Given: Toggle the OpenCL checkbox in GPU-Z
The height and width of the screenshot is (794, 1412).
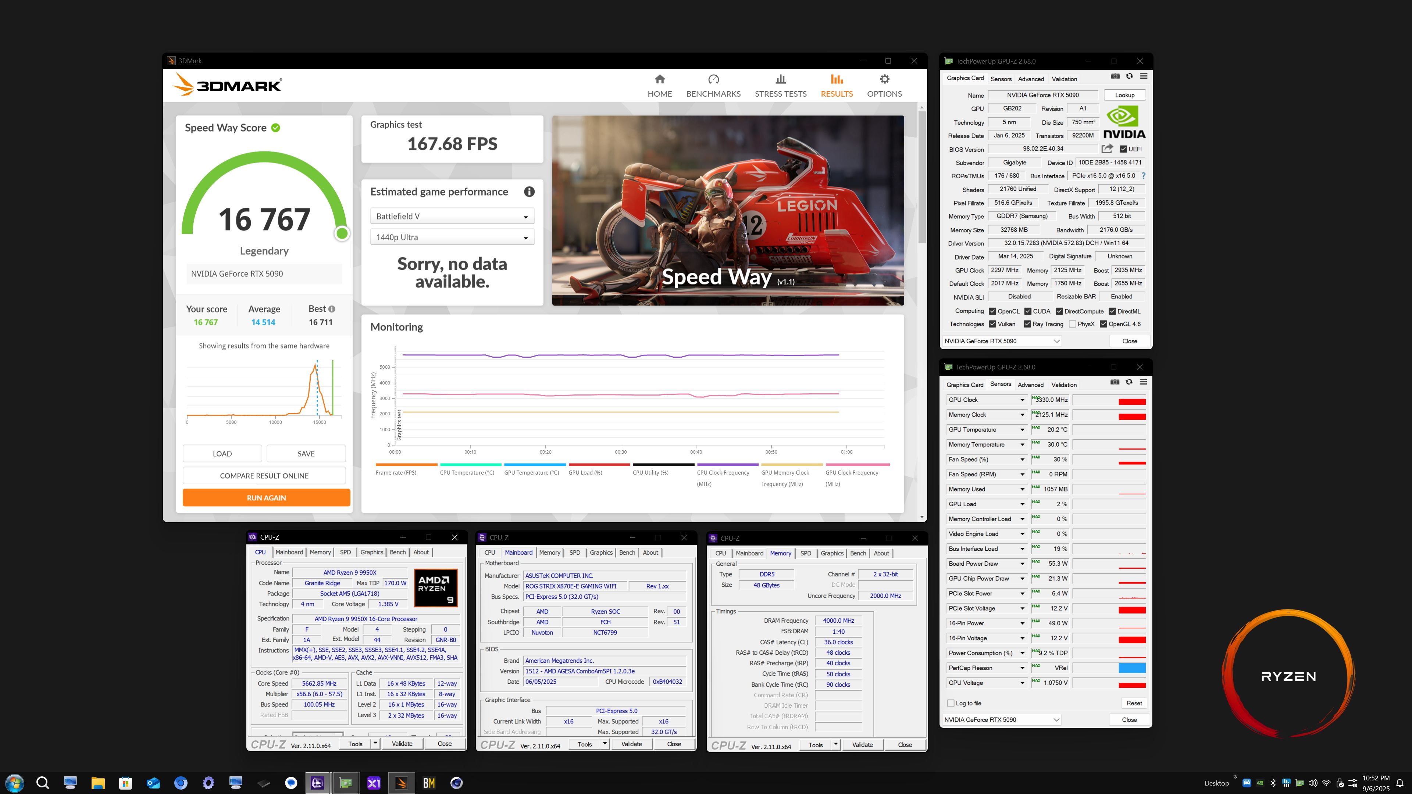Looking at the screenshot, I should point(992,311).
